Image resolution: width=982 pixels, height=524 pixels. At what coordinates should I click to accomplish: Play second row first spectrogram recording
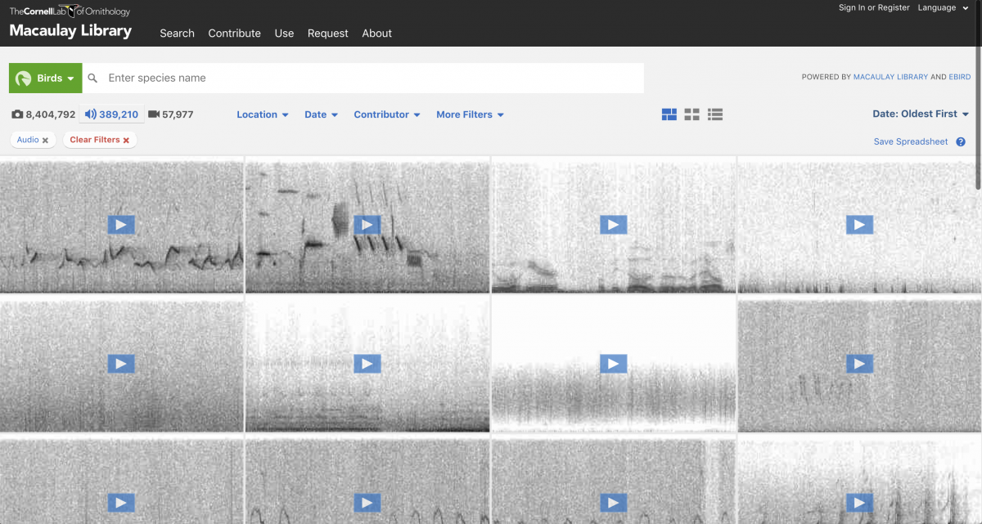click(121, 364)
